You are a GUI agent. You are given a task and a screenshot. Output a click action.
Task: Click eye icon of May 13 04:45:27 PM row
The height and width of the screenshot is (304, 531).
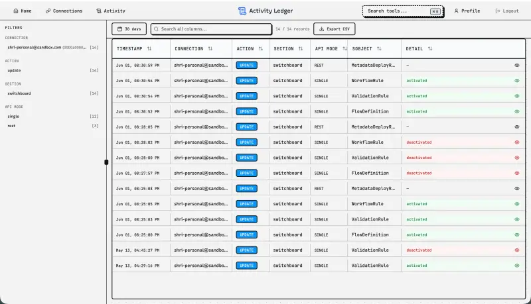point(517,250)
